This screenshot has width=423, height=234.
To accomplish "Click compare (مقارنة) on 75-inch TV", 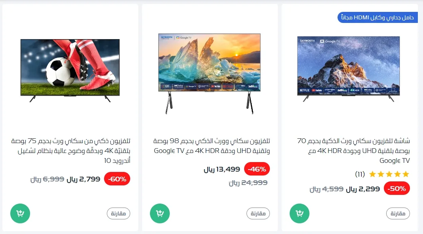I will point(118,213).
